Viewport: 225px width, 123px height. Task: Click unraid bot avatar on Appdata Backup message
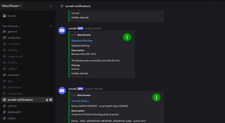click(62, 31)
